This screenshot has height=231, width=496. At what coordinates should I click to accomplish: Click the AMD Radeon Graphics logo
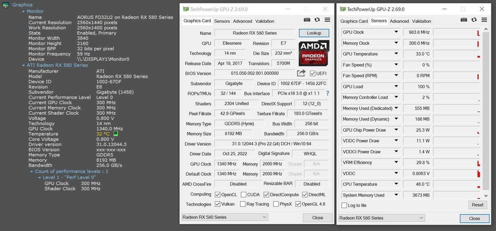coord(314,53)
